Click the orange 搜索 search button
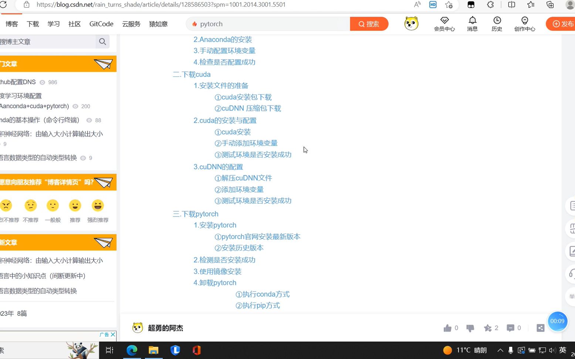The image size is (575, 359). [x=369, y=24]
